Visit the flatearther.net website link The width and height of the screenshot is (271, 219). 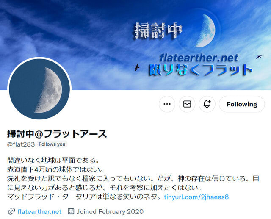click(39, 211)
